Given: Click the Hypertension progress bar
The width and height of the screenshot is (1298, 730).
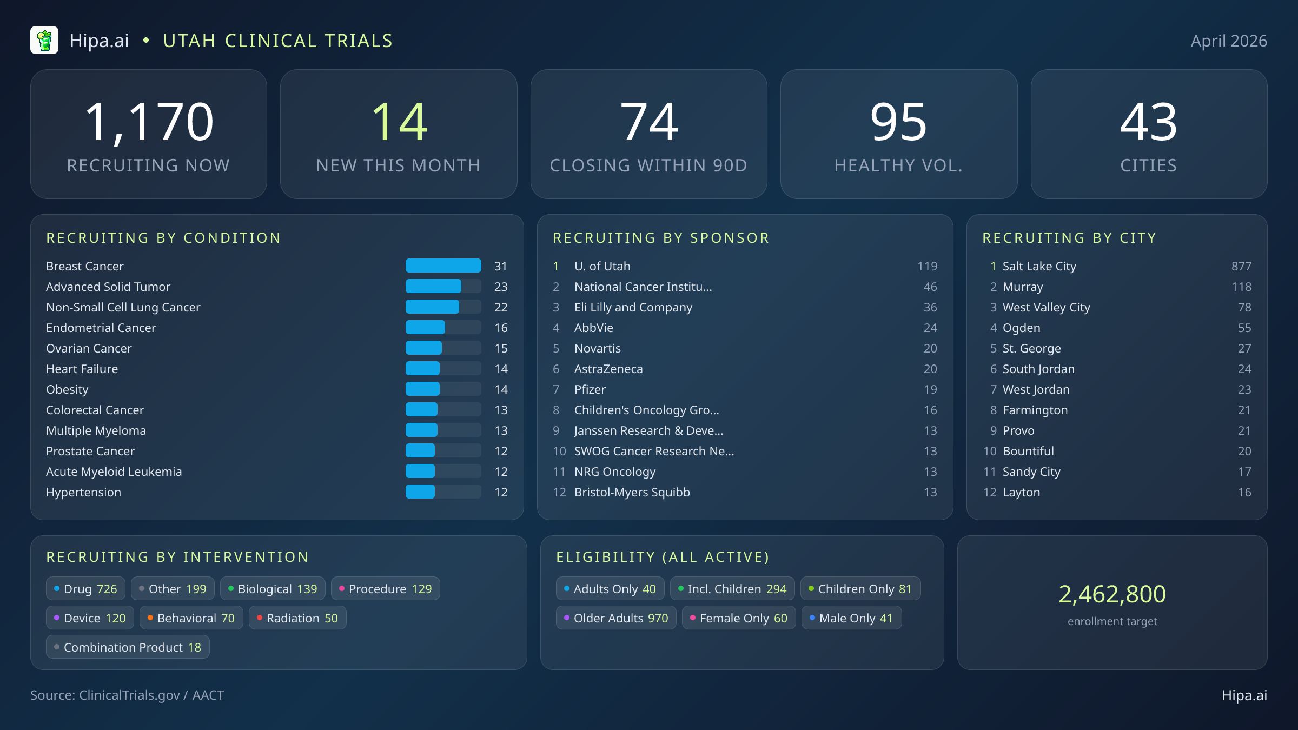Looking at the screenshot, I should pos(443,492).
